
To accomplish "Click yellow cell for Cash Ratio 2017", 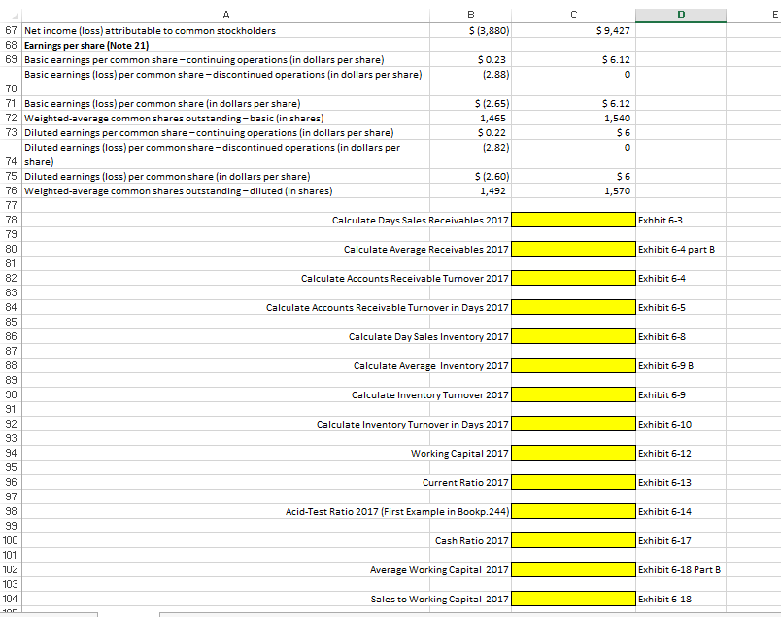I will click(x=573, y=540).
